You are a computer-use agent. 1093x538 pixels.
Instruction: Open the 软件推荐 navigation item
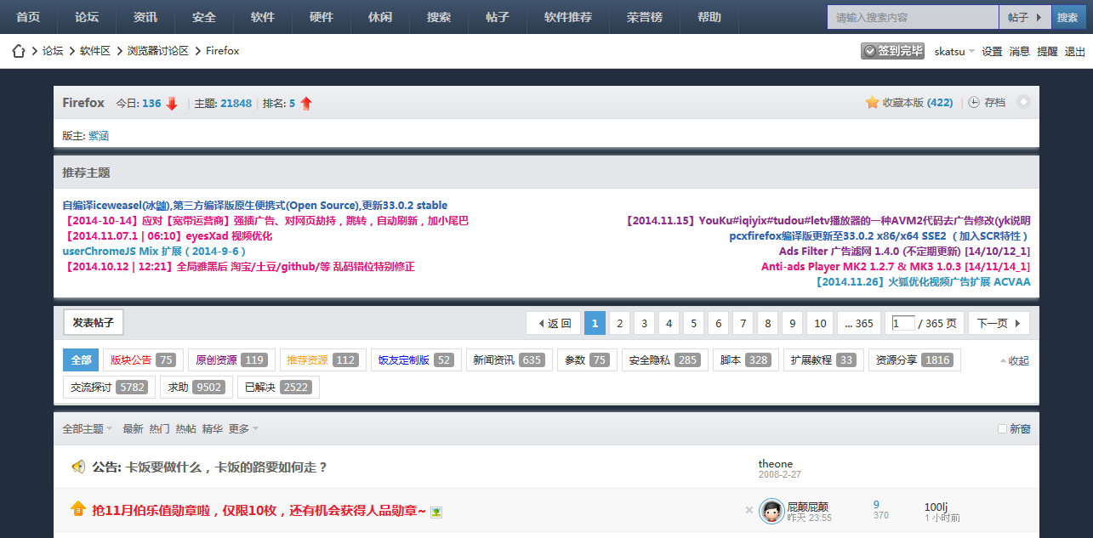coord(568,17)
